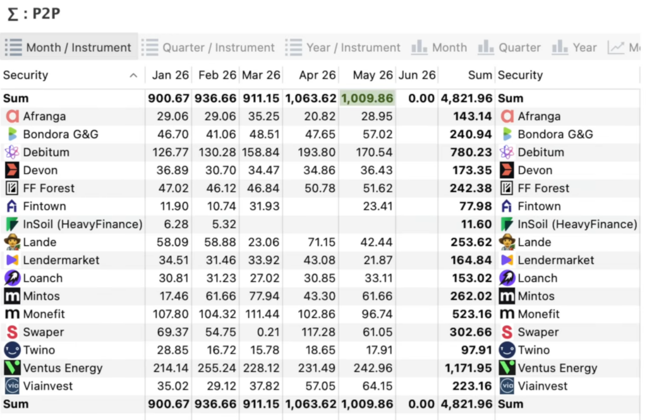Click the Twino logo in right Security column
The width and height of the screenshot is (647, 420).
point(507,350)
